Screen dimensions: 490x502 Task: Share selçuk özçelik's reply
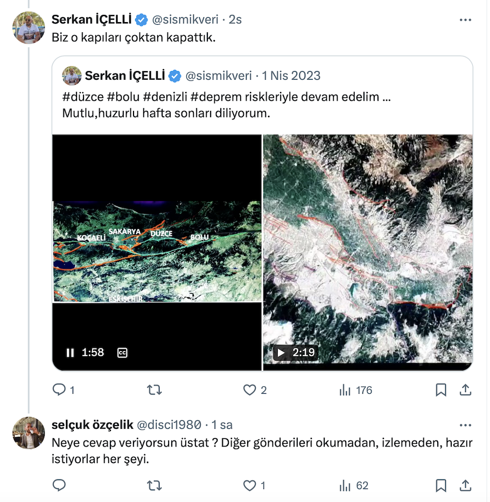point(466,486)
